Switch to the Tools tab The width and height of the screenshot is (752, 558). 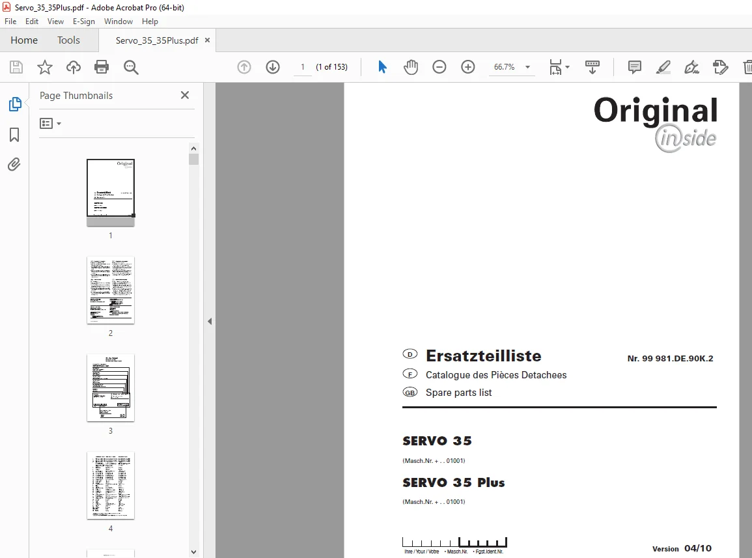68,40
